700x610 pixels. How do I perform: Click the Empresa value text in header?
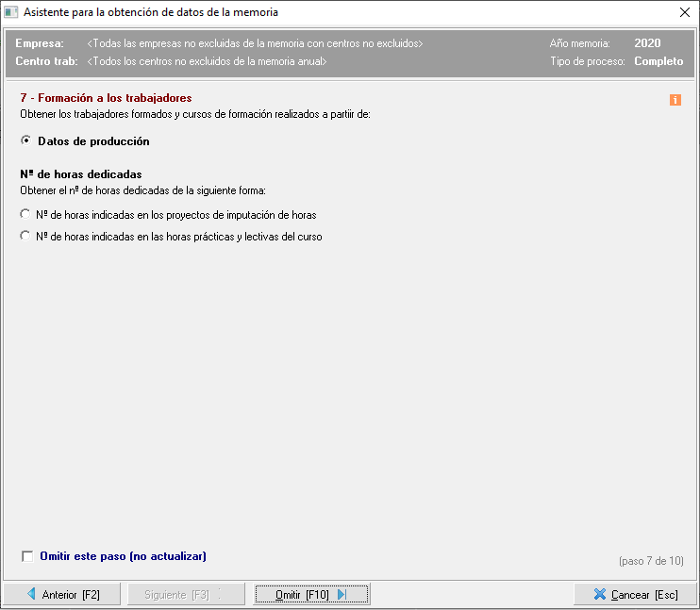(255, 44)
